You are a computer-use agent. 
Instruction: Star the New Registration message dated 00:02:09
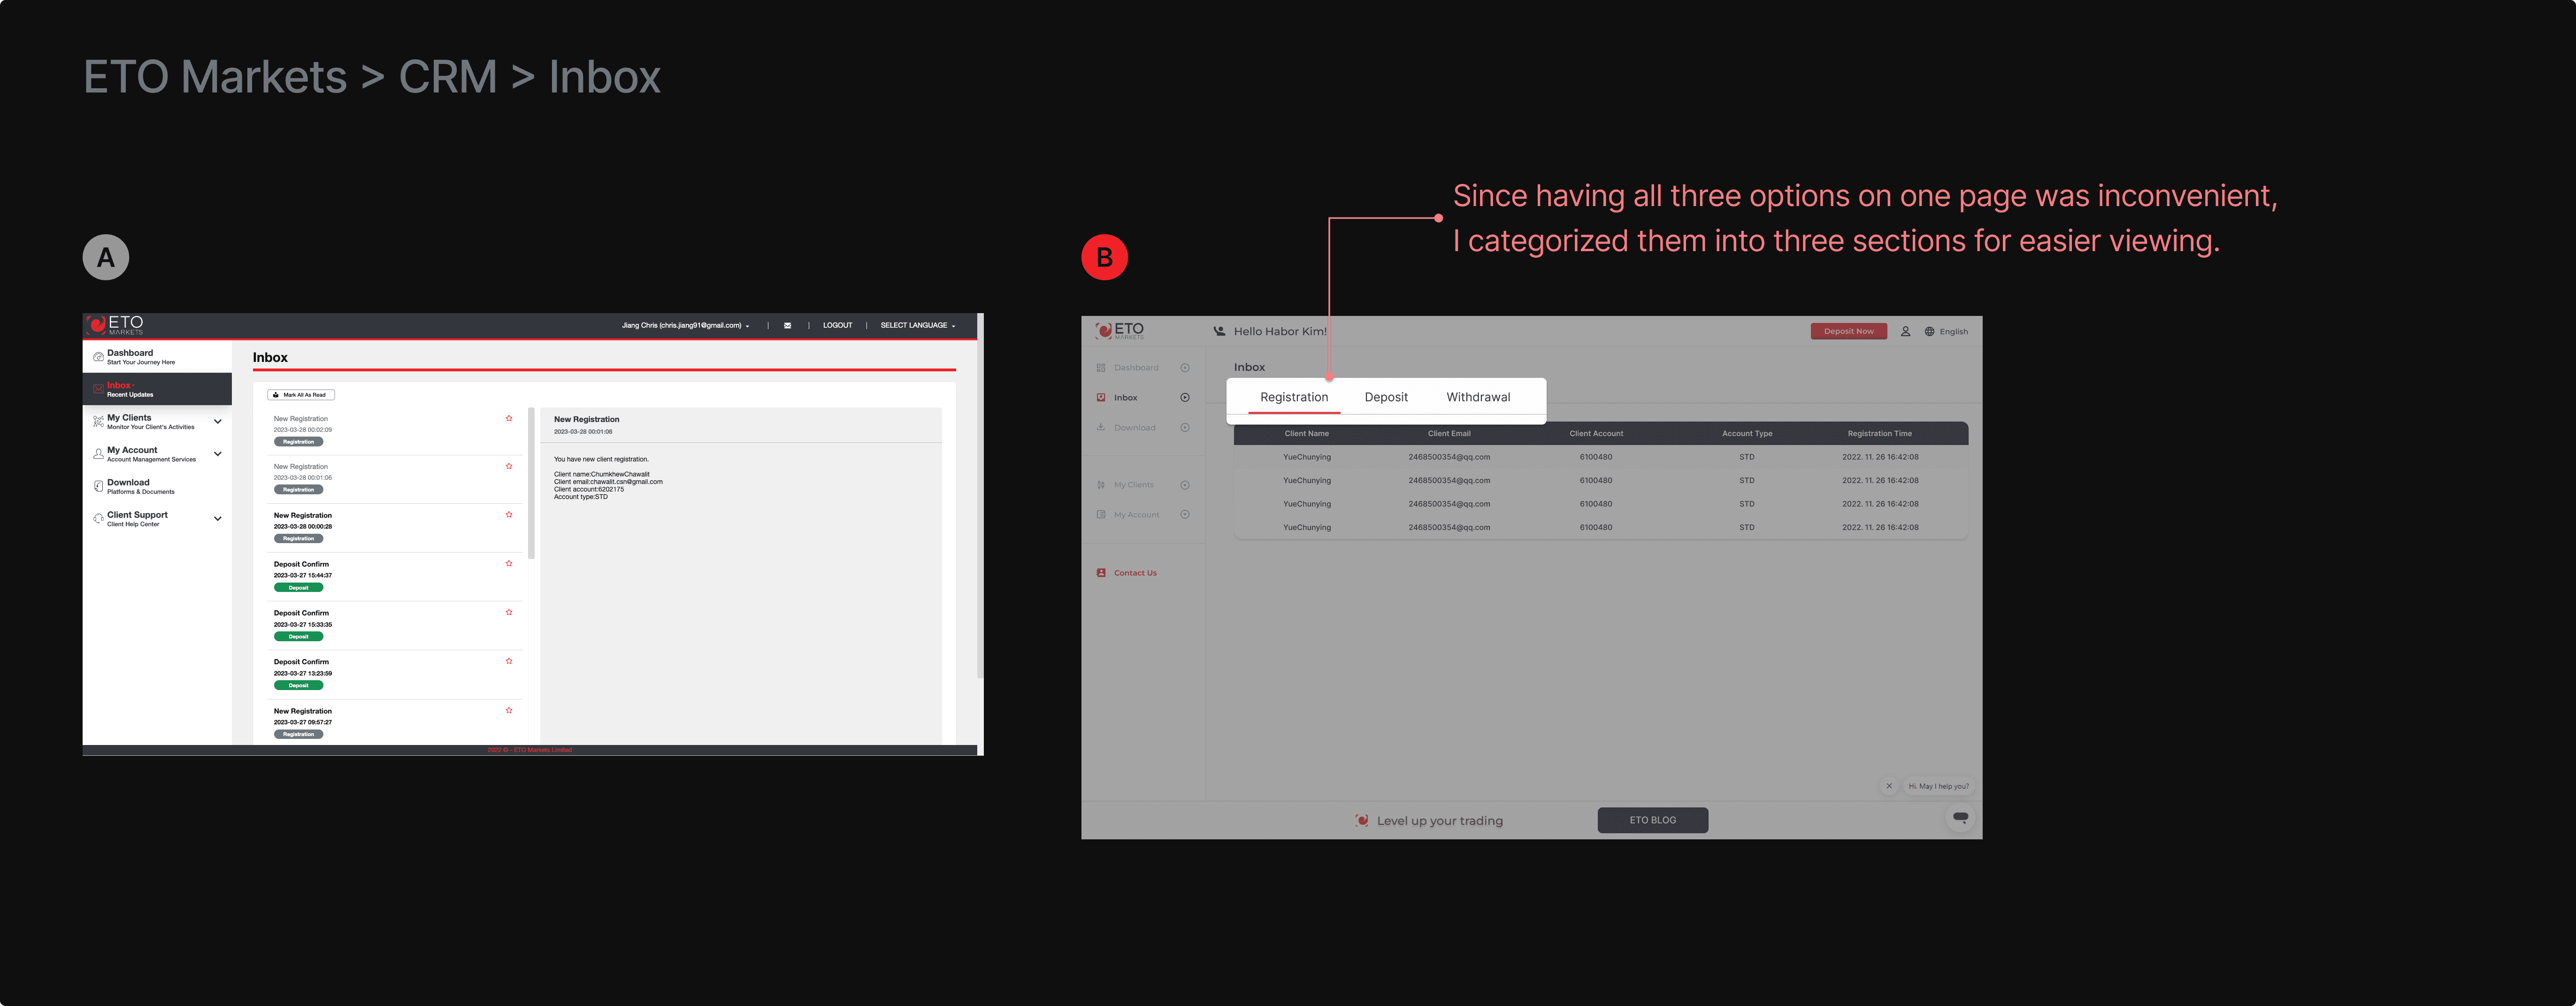[x=509, y=418]
